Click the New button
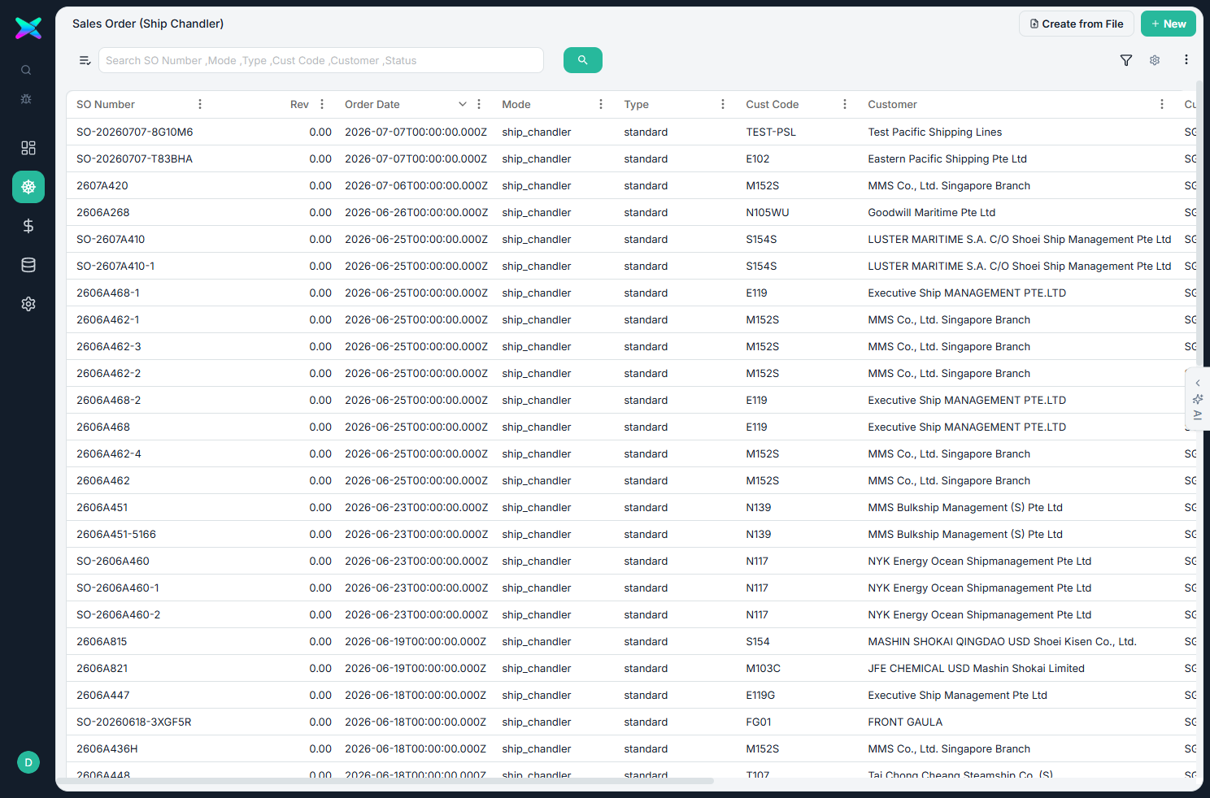This screenshot has width=1210, height=798. [x=1169, y=24]
